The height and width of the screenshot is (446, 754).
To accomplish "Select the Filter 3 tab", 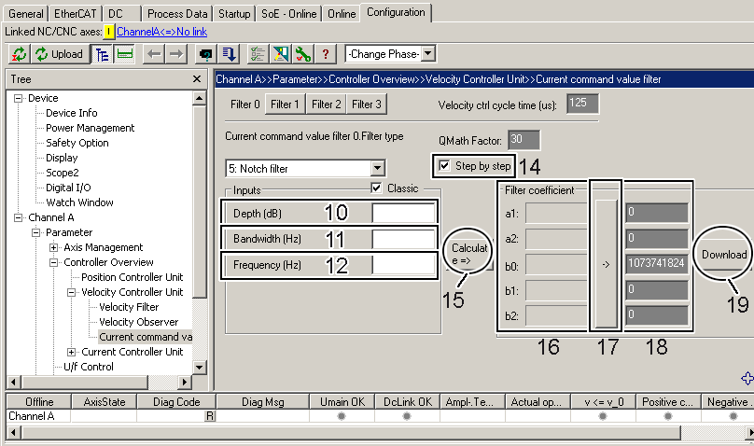I will tap(367, 104).
